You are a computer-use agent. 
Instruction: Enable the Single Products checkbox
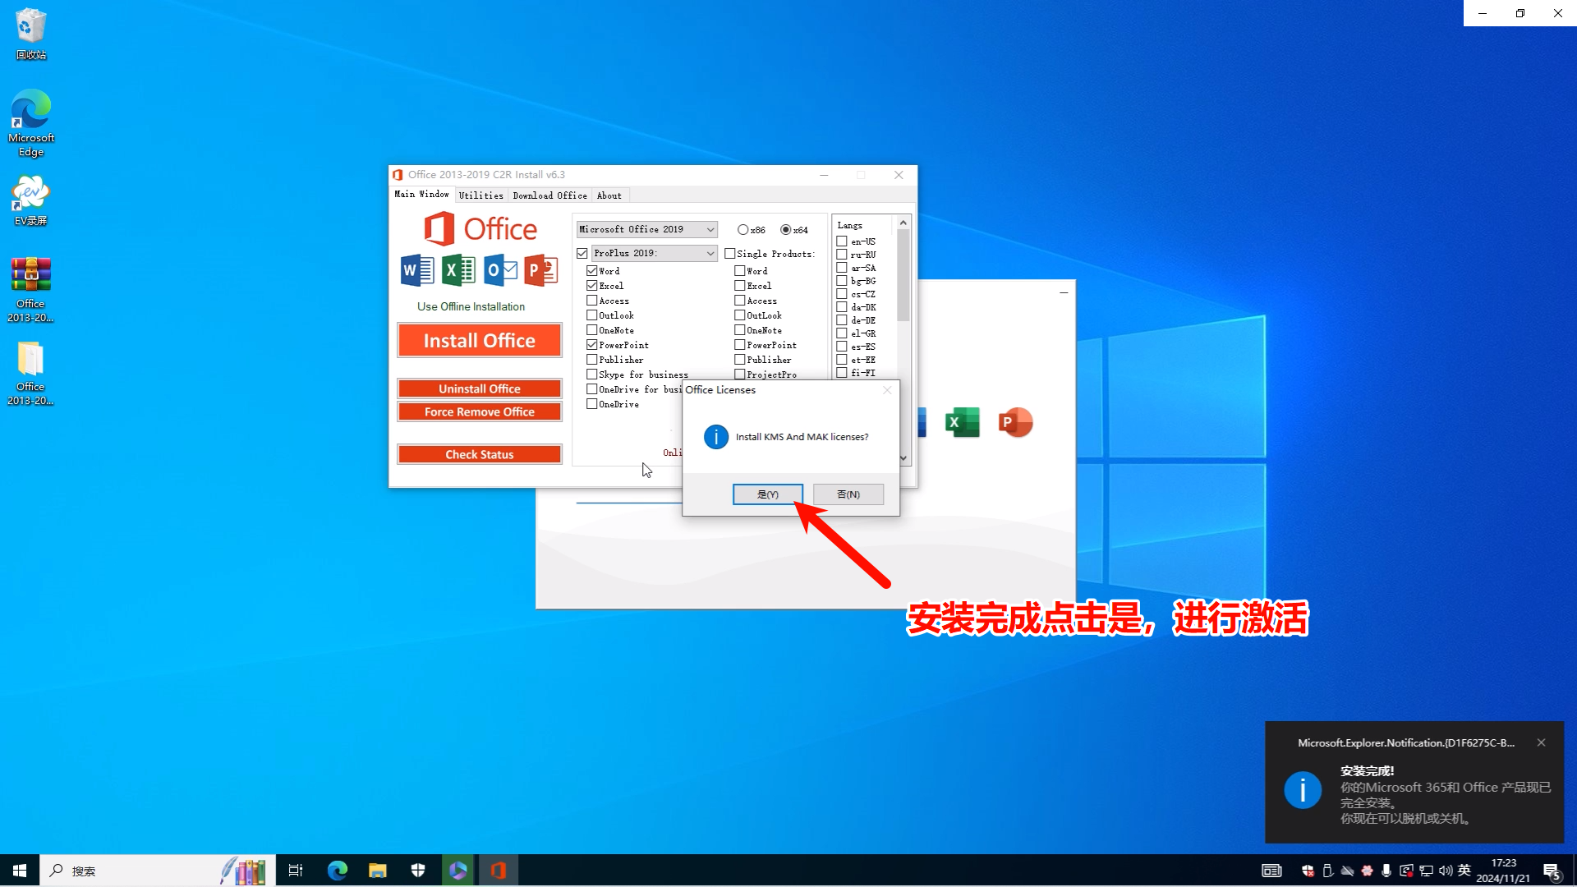tap(730, 253)
